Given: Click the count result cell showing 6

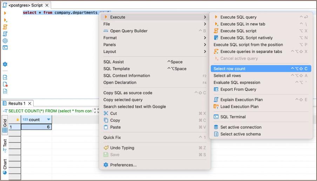Looking at the screenshot, I should pos(36,127).
